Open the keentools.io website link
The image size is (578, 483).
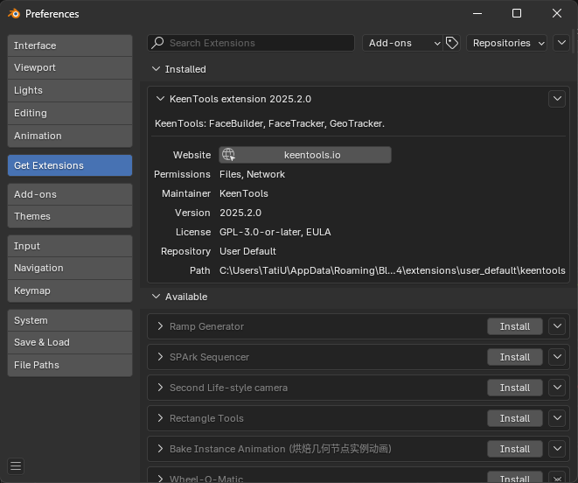[x=311, y=155]
